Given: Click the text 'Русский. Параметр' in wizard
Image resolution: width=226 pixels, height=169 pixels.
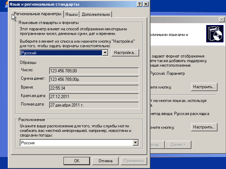Looking at the screenshot, I should [167, 73].
